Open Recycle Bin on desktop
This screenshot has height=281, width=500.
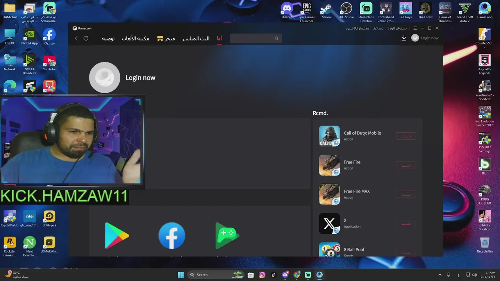[485, 245]
